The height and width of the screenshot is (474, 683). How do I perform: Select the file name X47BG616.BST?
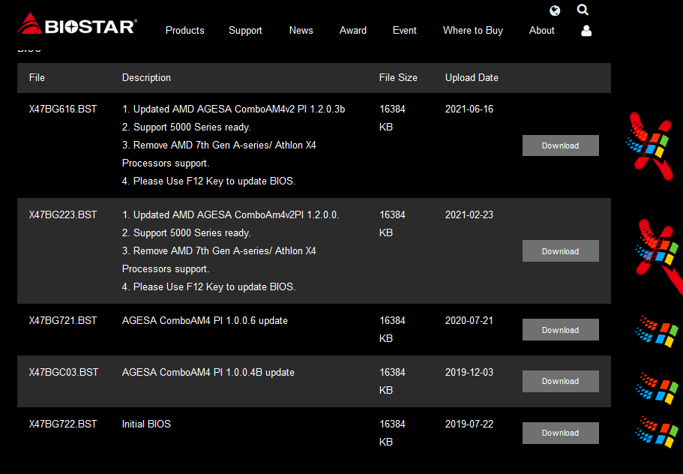click(x=63, y=109)
